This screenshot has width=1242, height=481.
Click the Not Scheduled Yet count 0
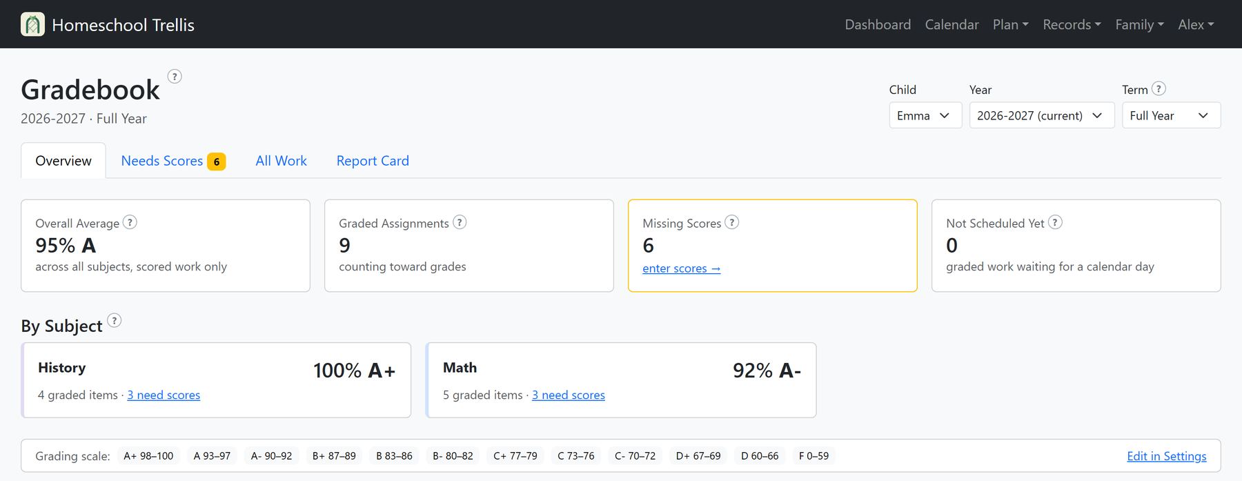952,245
